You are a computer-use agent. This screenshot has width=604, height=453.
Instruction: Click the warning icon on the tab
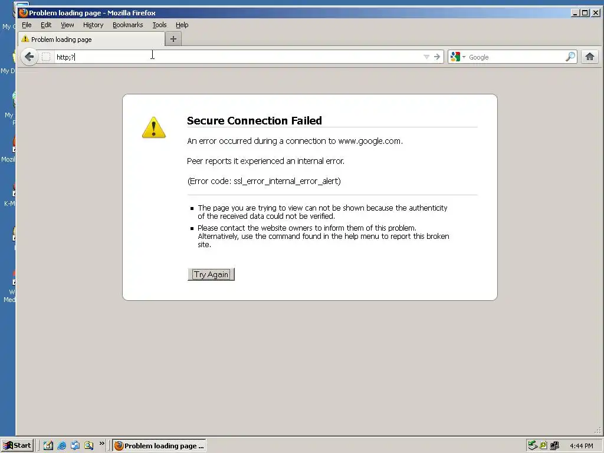click(x=25, y=39)
